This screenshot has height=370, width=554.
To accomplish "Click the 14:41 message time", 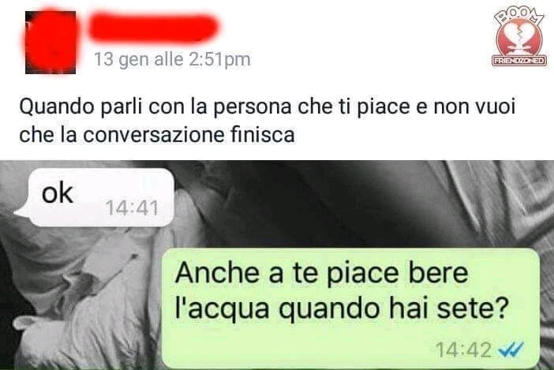I will click(132, 208).
